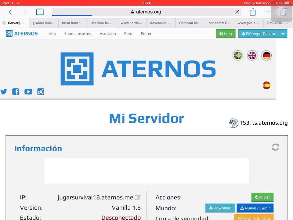Download the world with Download button

pyautogui.click(x=220, y=208)
